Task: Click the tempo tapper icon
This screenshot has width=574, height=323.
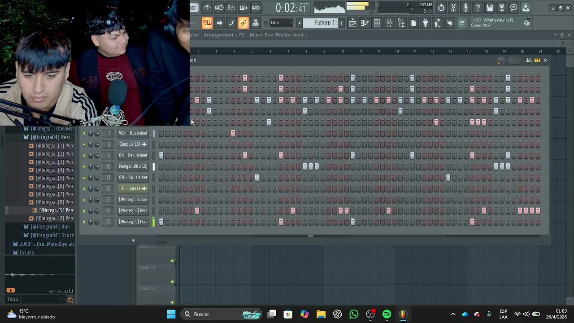Action: pyautogui.click(x=438, y=23)
